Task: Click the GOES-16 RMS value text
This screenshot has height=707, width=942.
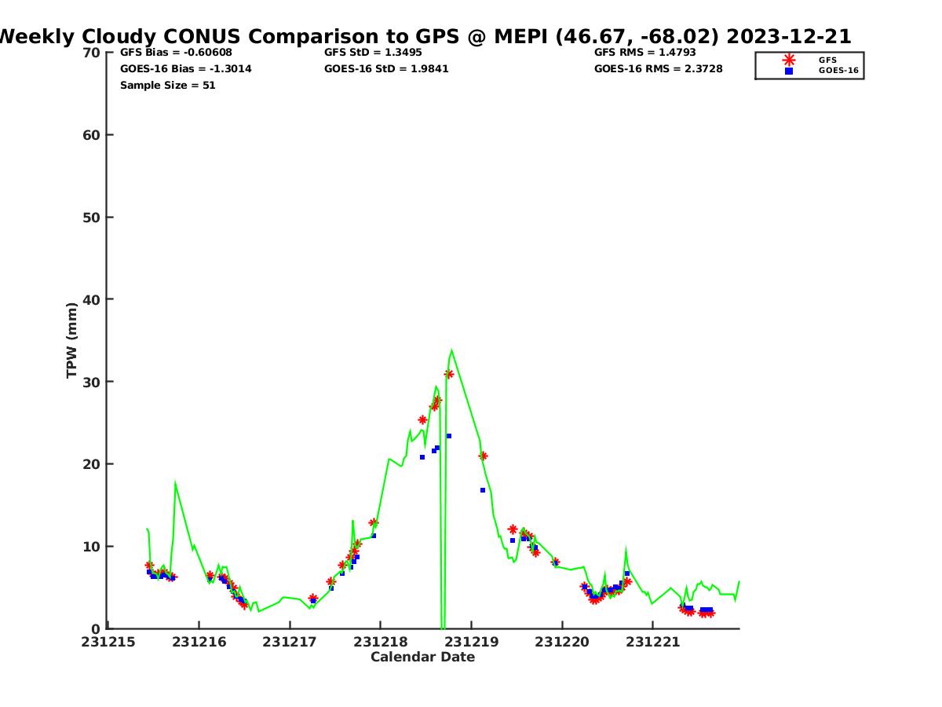Action: coord(658,69)
